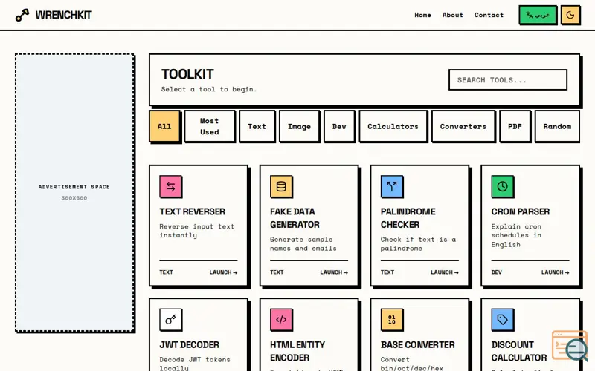
Task: Select the All category tab
Action: pyautogui.click(x=164, y=126)
